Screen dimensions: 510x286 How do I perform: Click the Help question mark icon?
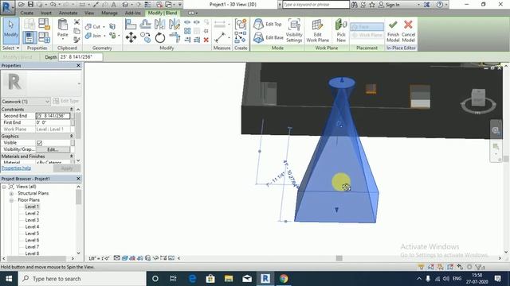pyautogui.click(x=440, y=5)
